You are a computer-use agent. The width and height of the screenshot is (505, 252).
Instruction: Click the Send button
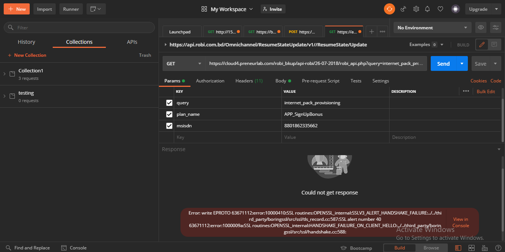tap(443, 63)
